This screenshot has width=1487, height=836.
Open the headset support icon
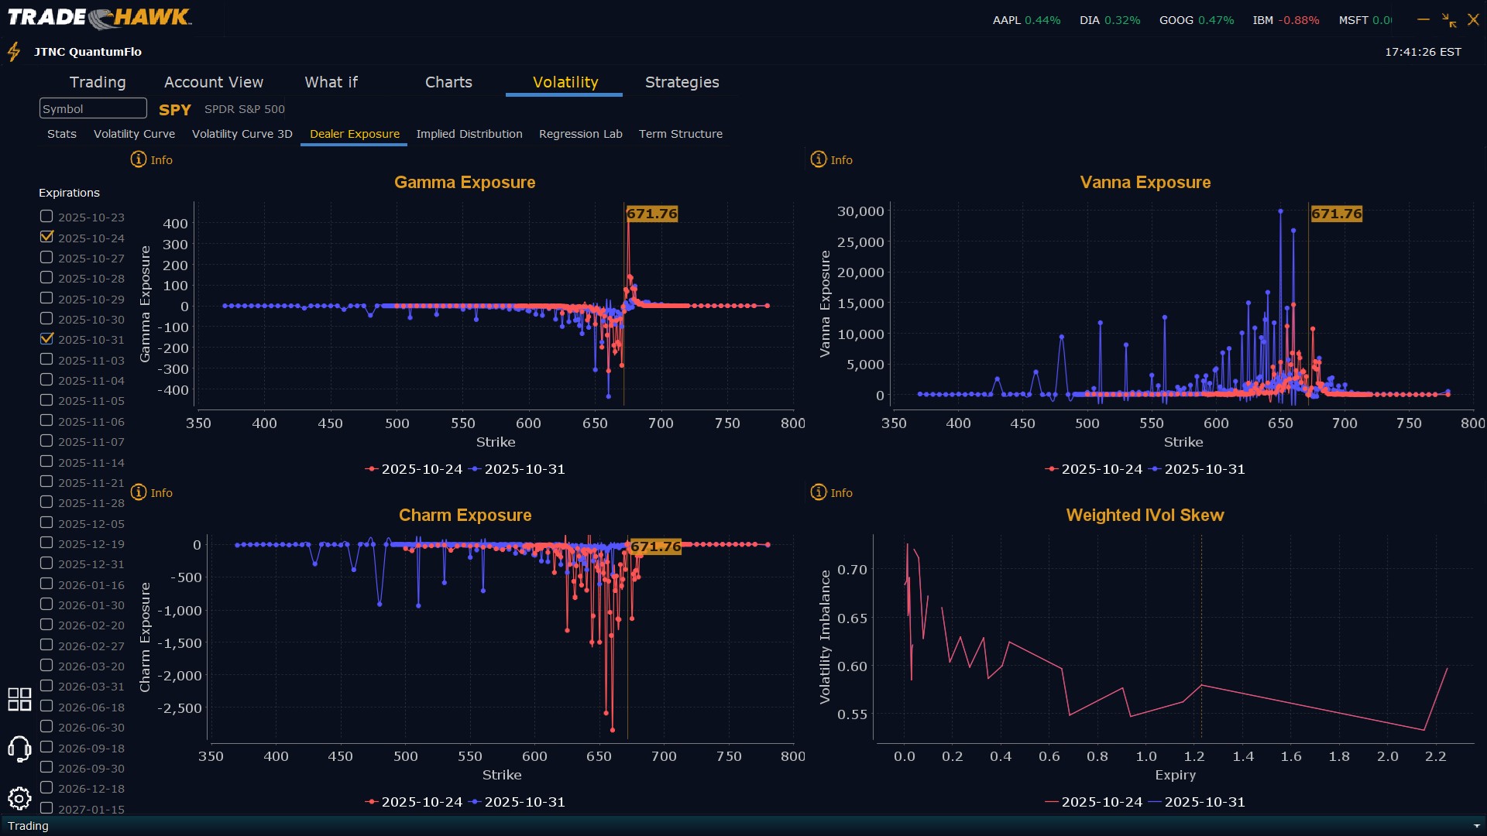coord(19,749)
